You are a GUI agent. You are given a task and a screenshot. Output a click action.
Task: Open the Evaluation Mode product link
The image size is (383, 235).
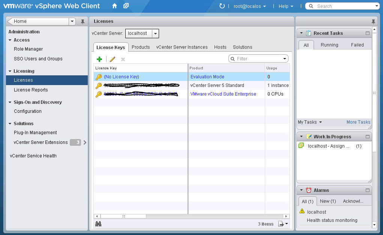[207, 76]
